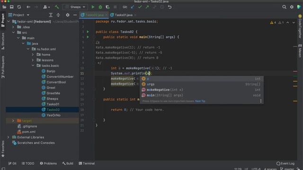Choose 'makeNegative(int x)' completion suggestion
The image size is (303, 170).
(201, 90)
